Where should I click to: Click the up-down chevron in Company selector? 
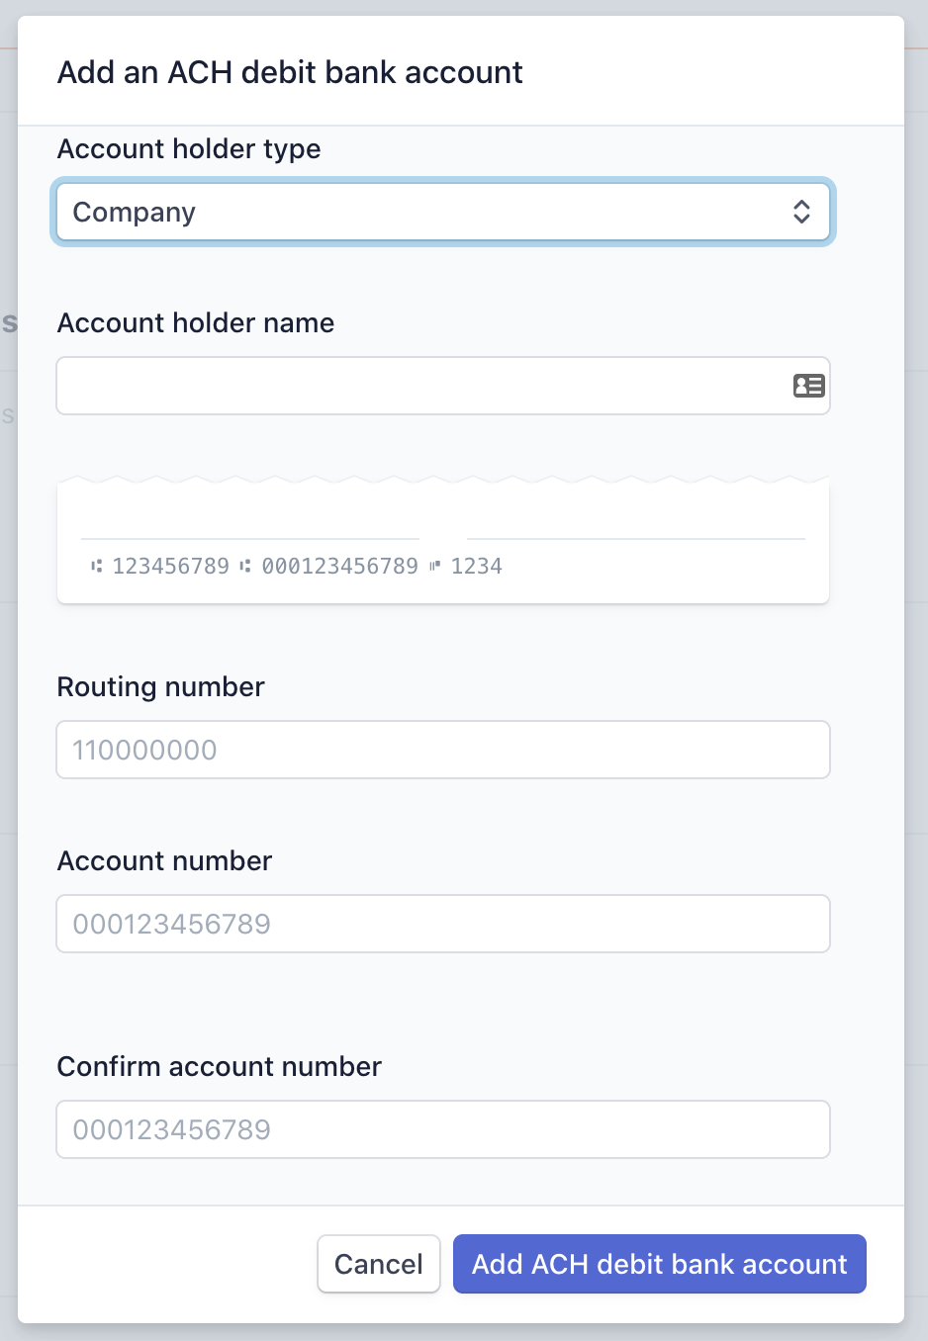801,212
